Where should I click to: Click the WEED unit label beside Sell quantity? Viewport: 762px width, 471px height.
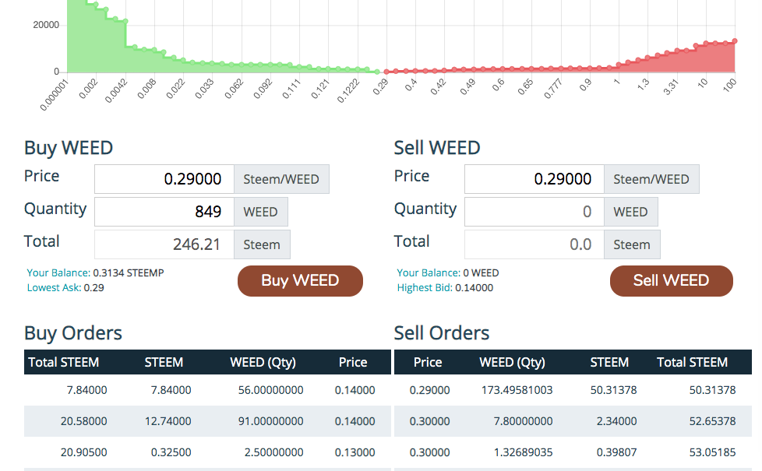click(x=631, y=212)
